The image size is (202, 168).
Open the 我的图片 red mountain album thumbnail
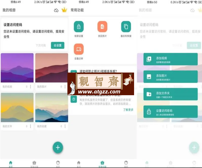click(52, 68)
